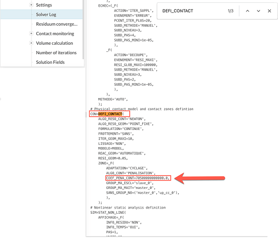Open Number of iterations result
This screenshot has width=278, height=238.
coord(56,53)
